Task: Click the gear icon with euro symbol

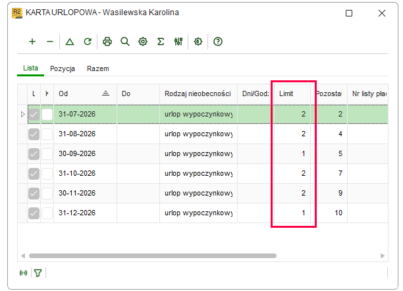Action: (198, 41)
